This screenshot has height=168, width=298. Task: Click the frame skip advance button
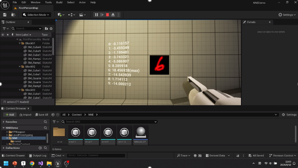(102, 15)
